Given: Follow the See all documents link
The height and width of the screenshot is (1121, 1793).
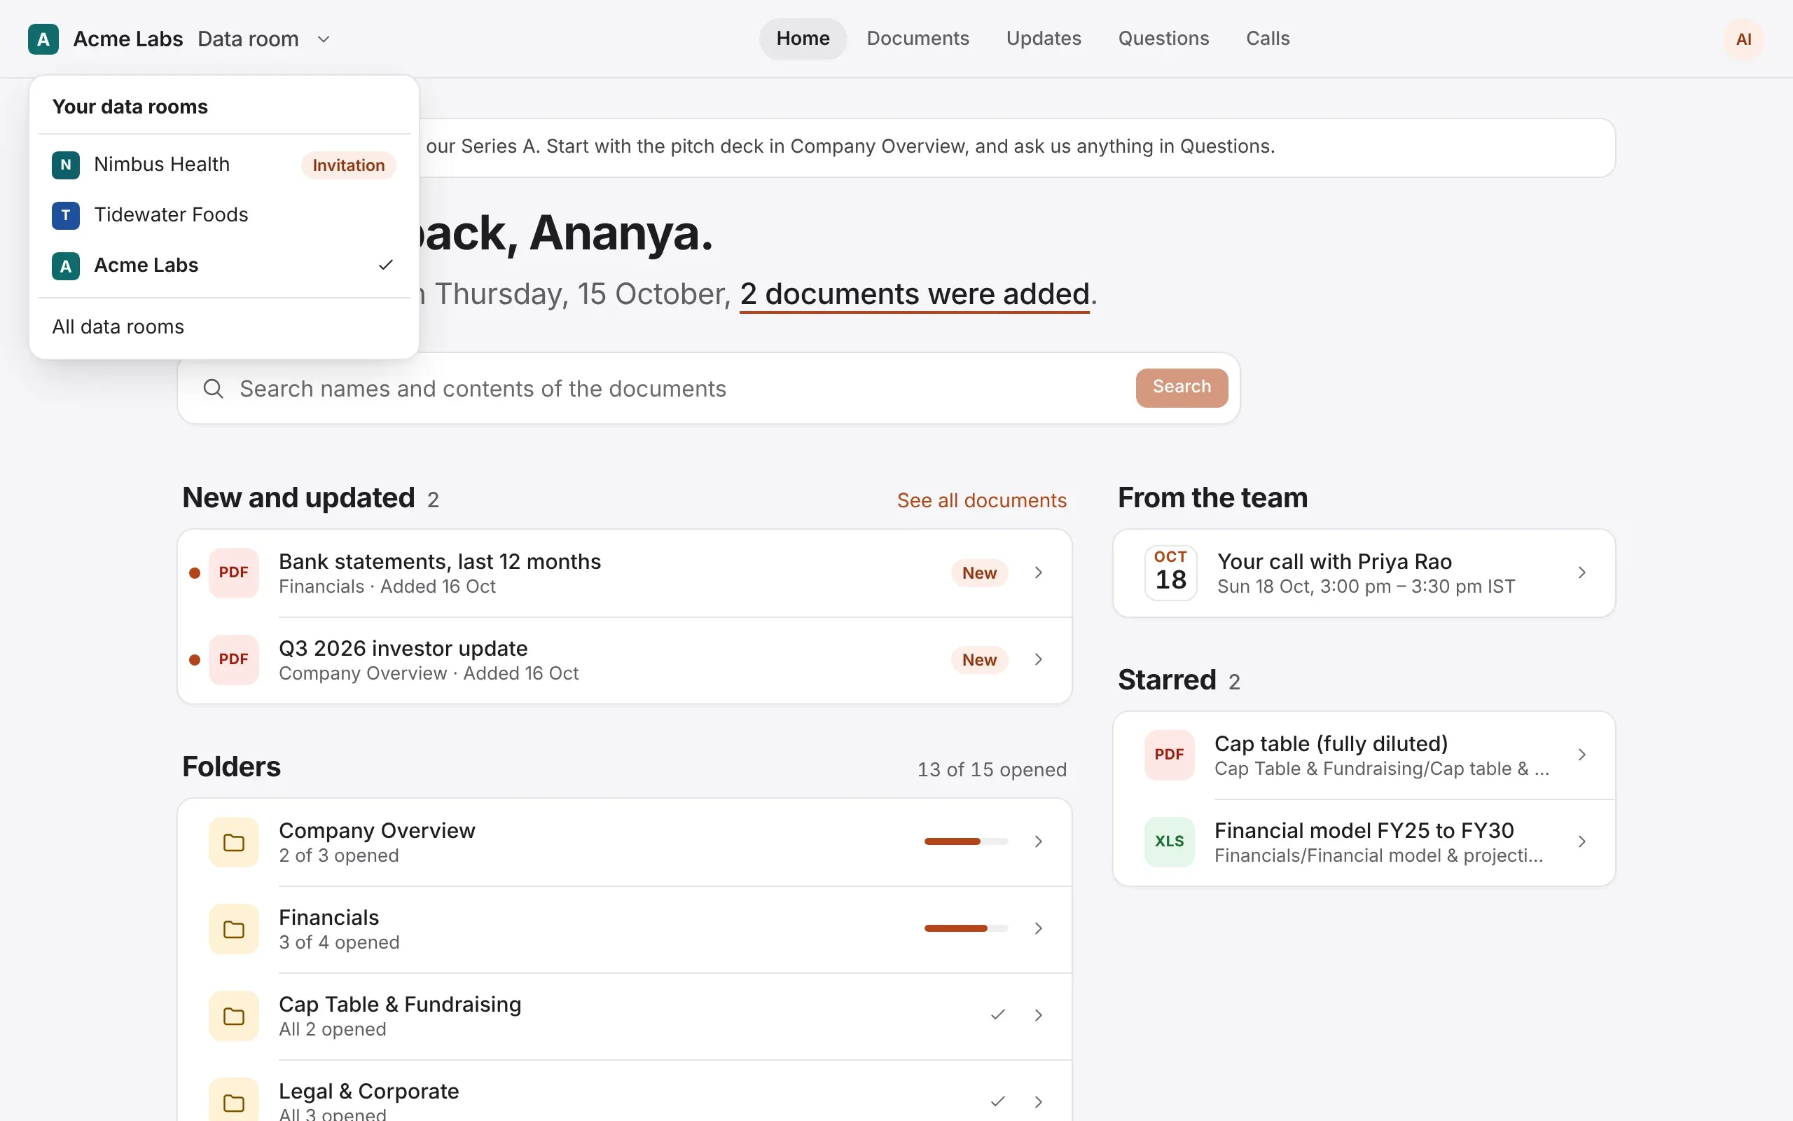Looking at the screenshot, I should (x=982, y=500).
